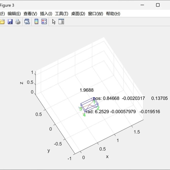This screenshot has width=170, height=170.
Task: Print the figure using the printer icon
Action: pyautogui.click(x=18, y=22)
